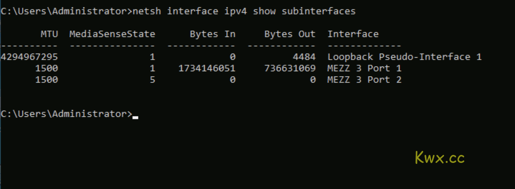Screen dimensions: 515x189
Task: Click the MEZZ 3 Port 2 entry
Action: (x=364, y=80)
